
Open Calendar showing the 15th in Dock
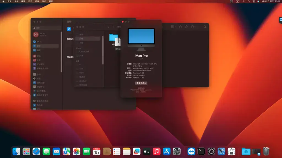tap(97, 151)
